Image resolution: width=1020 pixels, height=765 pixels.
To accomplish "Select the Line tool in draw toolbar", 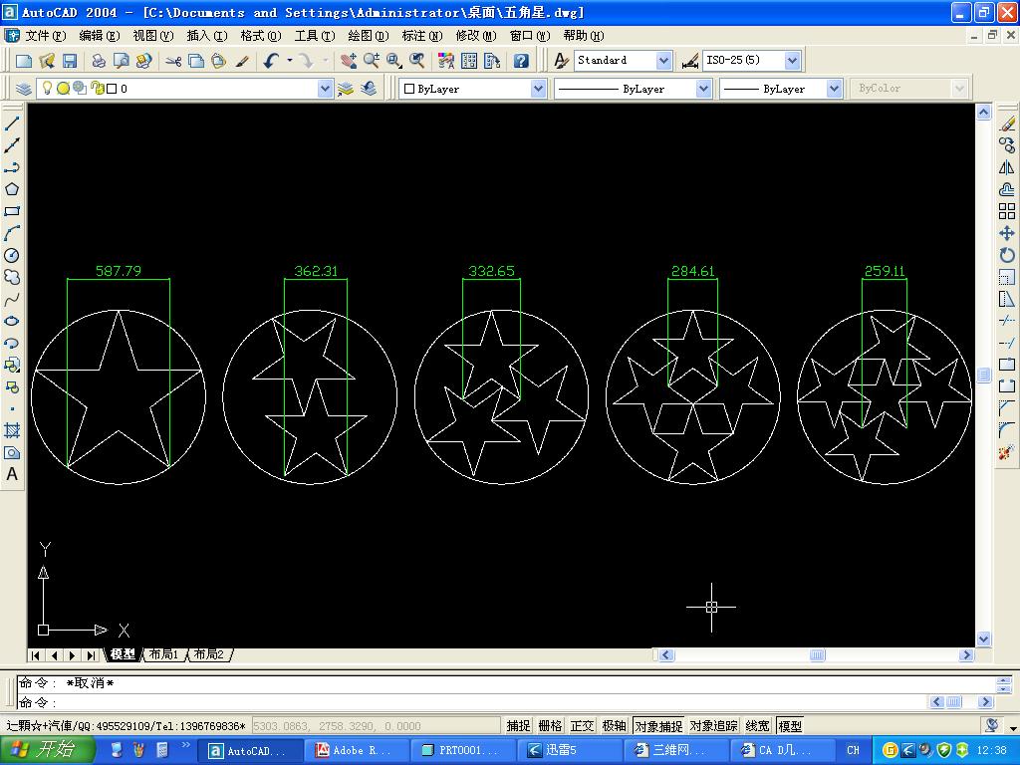I will pos(12,123).
